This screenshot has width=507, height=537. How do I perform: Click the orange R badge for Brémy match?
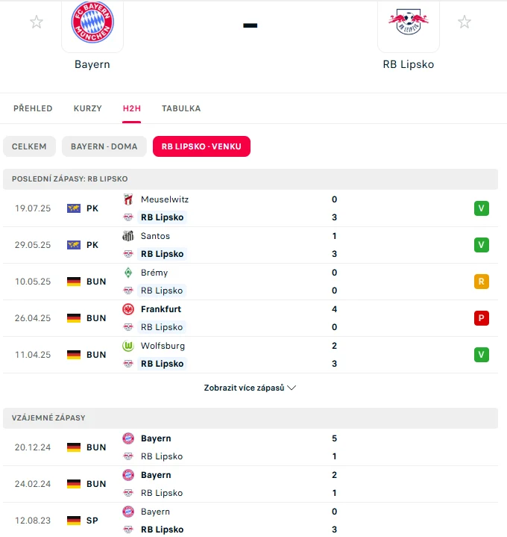(x=482, y=282)
